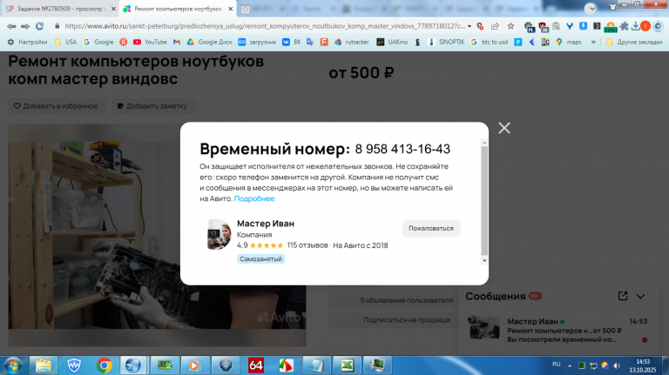Expand hidden bookmarks with » chevron

point(593,42)
